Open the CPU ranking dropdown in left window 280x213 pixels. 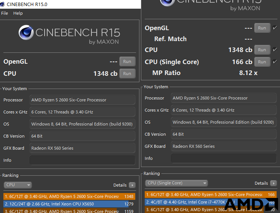click(x=18, y=185)
